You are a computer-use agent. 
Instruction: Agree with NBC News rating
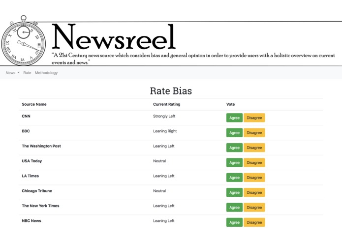point(234,222)
